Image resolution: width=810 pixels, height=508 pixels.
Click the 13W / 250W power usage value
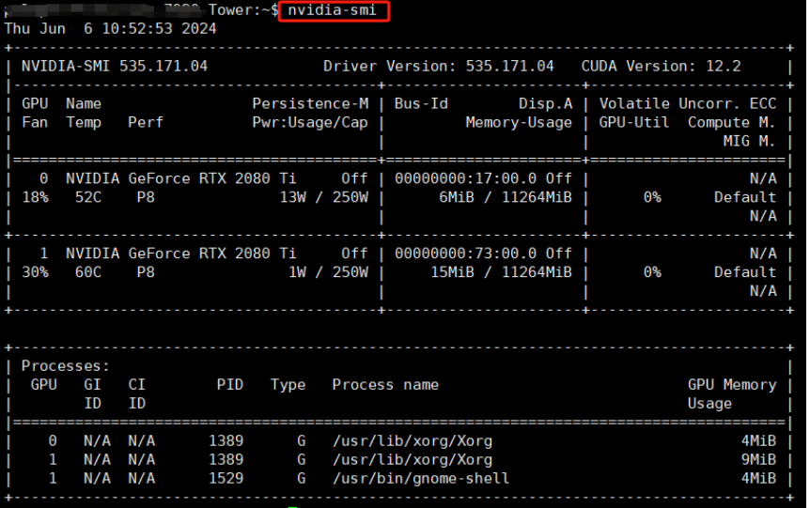[323, 197]
